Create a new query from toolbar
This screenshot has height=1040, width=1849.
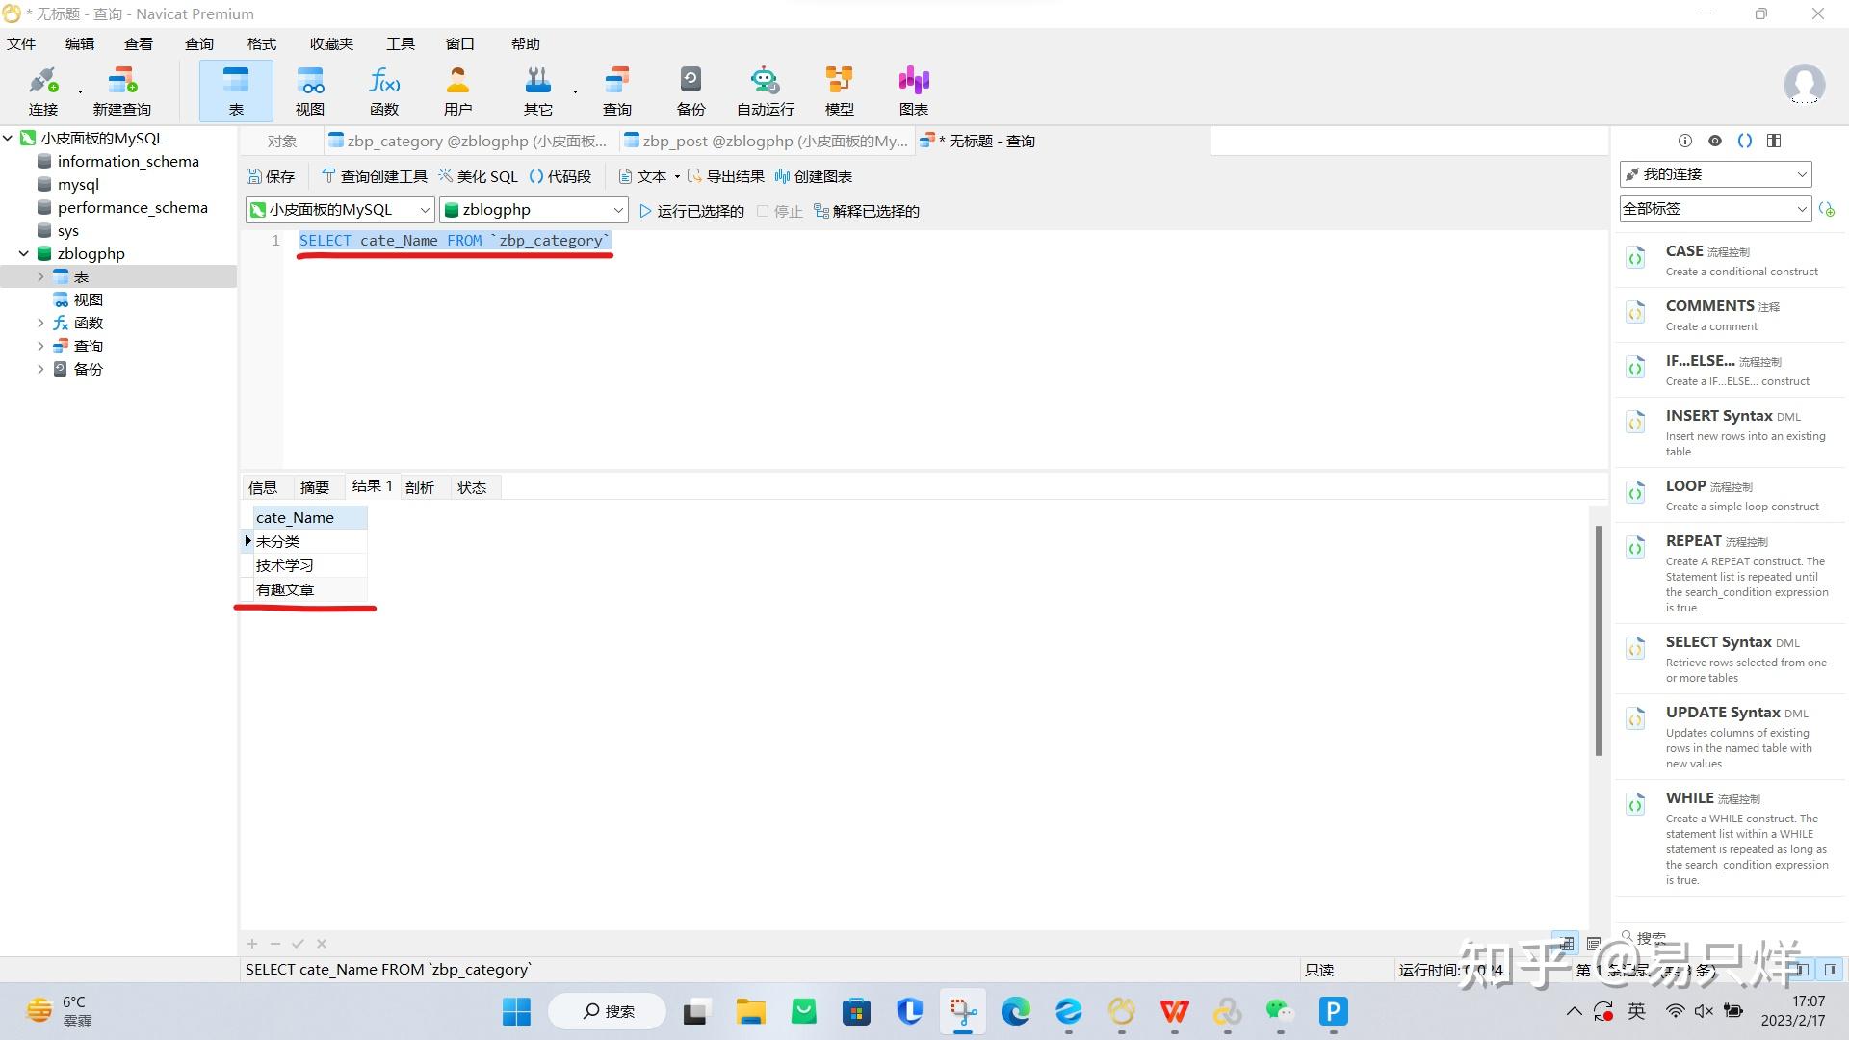(122, 91)
